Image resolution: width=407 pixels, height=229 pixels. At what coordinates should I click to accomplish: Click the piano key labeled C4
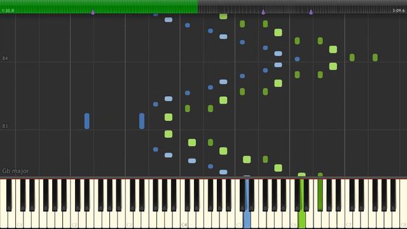tap(184, 219)
